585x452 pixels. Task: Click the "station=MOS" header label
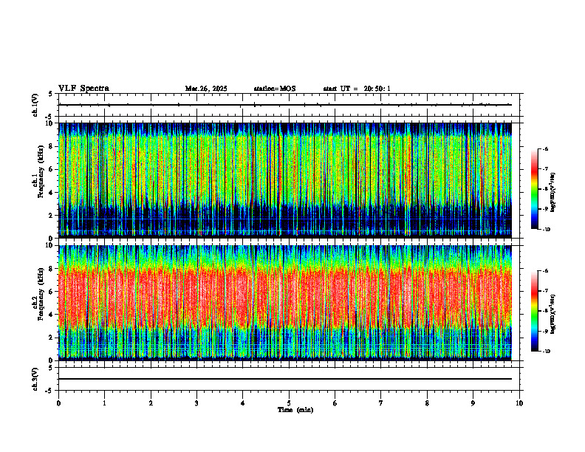(x=275, y=89)
